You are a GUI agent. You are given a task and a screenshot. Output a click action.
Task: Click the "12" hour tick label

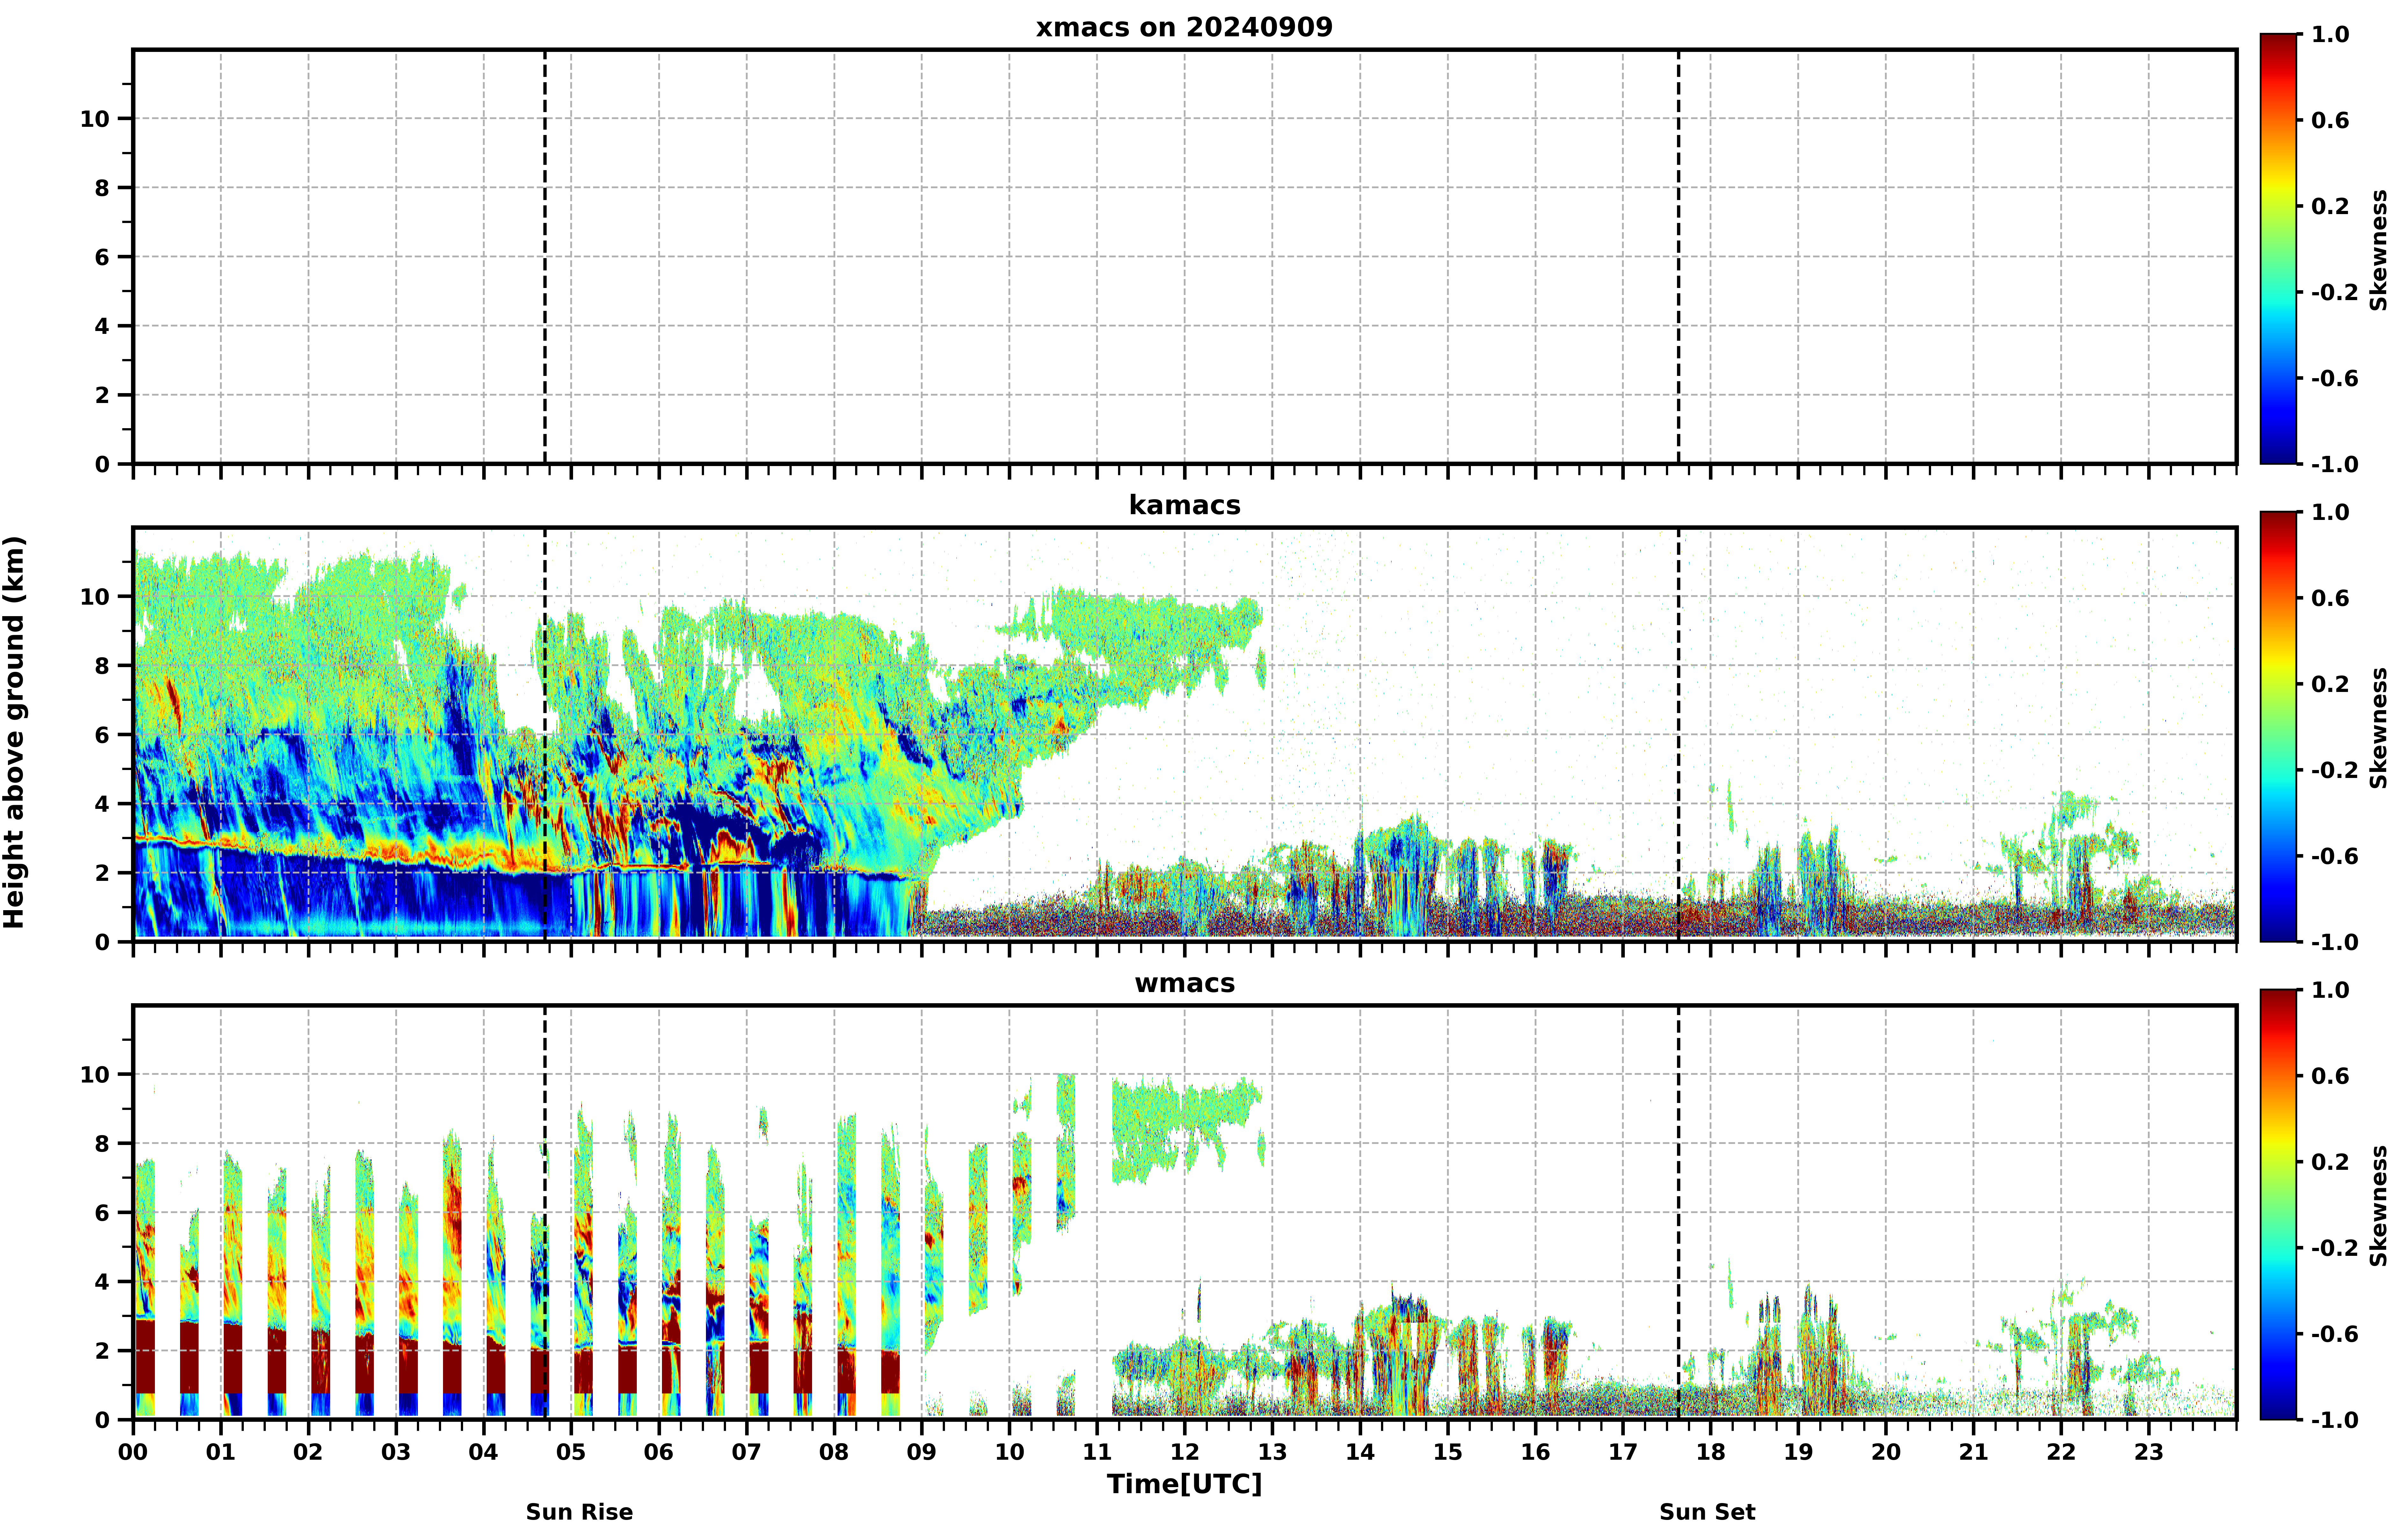point(1184,1452)
